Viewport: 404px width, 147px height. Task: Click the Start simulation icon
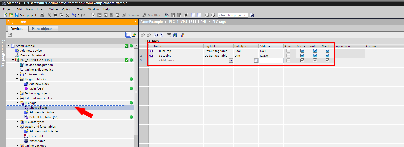(x=112, y=15)
